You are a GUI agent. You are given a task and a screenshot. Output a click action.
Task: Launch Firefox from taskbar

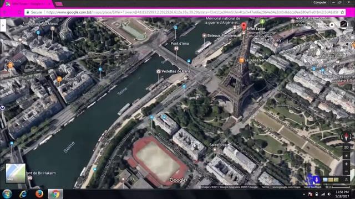click(39, 194)
